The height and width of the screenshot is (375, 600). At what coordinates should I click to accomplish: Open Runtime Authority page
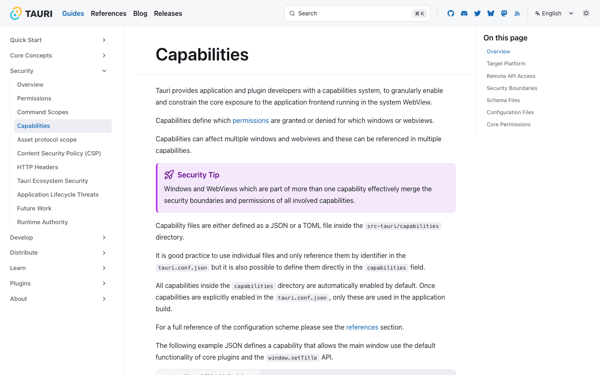[x=62, y=222]
